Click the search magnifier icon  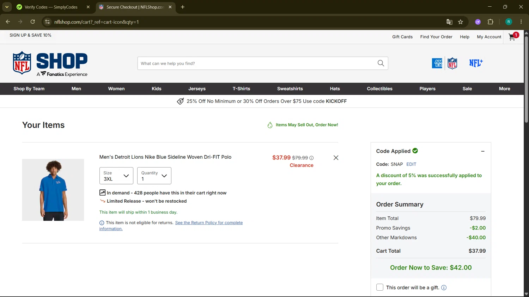(x=381, y=63)
